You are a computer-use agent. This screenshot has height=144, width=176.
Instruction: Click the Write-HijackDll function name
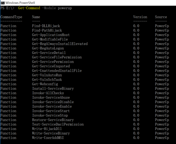47,129
